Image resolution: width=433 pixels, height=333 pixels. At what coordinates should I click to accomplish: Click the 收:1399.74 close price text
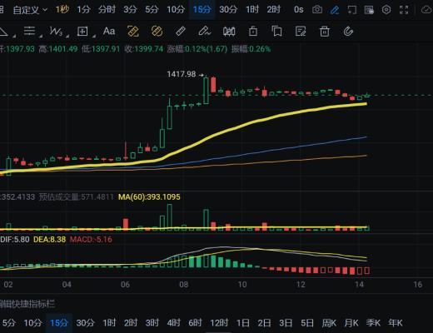coord(144,49)
